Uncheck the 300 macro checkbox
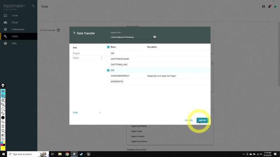Image resolution: width=280 pixels, height=157 pixels. click(x=108, y=70)
